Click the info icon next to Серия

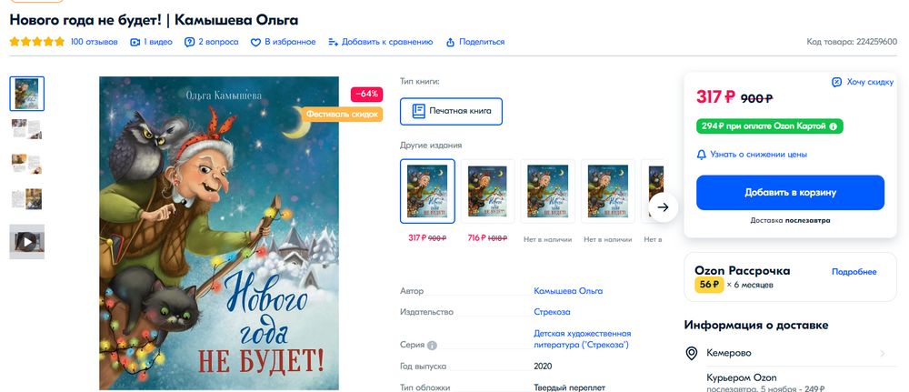click(x=432, y=346)
